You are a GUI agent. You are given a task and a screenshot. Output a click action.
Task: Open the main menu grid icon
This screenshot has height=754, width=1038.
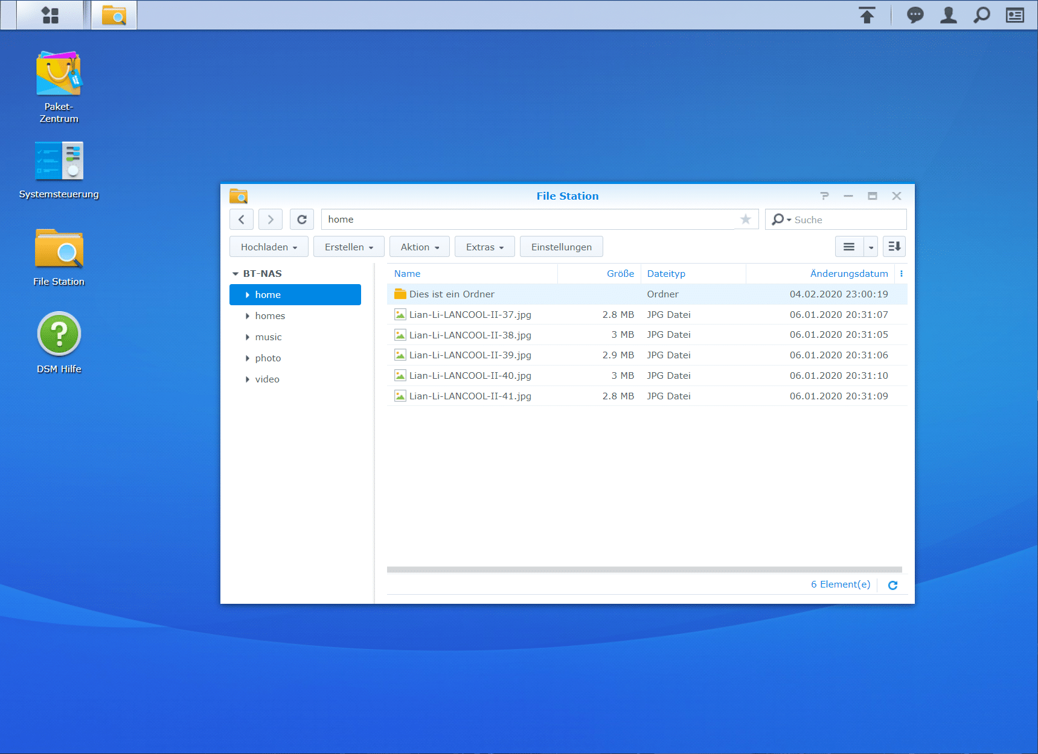point(50,15)
